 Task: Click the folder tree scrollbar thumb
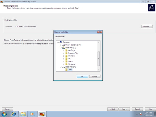(x=99, y=58)
